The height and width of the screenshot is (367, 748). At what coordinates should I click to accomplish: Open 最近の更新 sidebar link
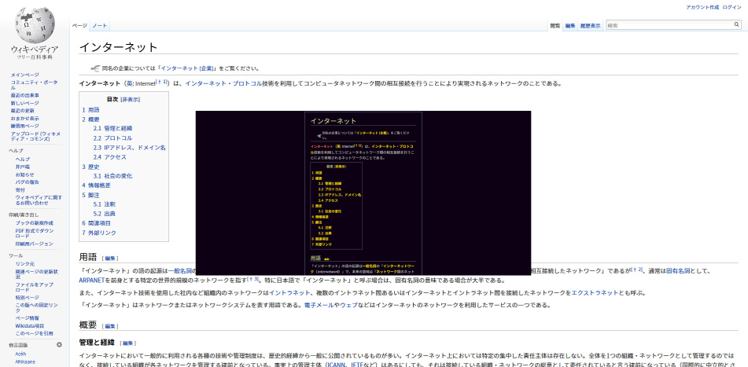[x=23, y=111]
